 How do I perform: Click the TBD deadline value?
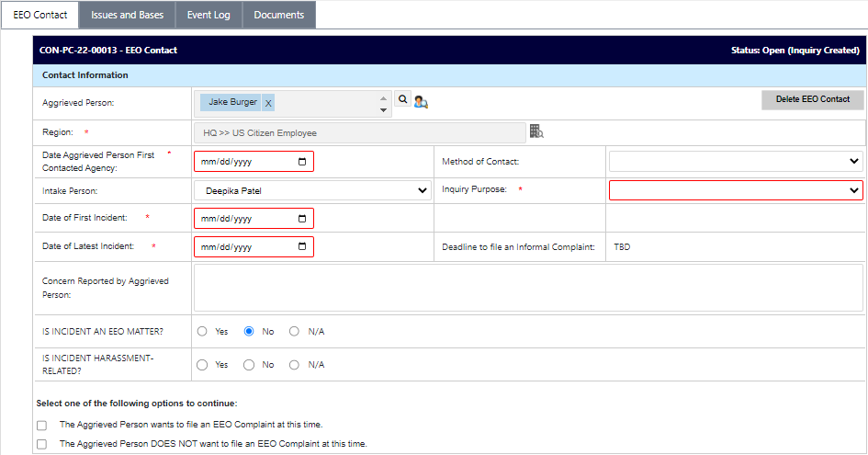tap(622, 247)
